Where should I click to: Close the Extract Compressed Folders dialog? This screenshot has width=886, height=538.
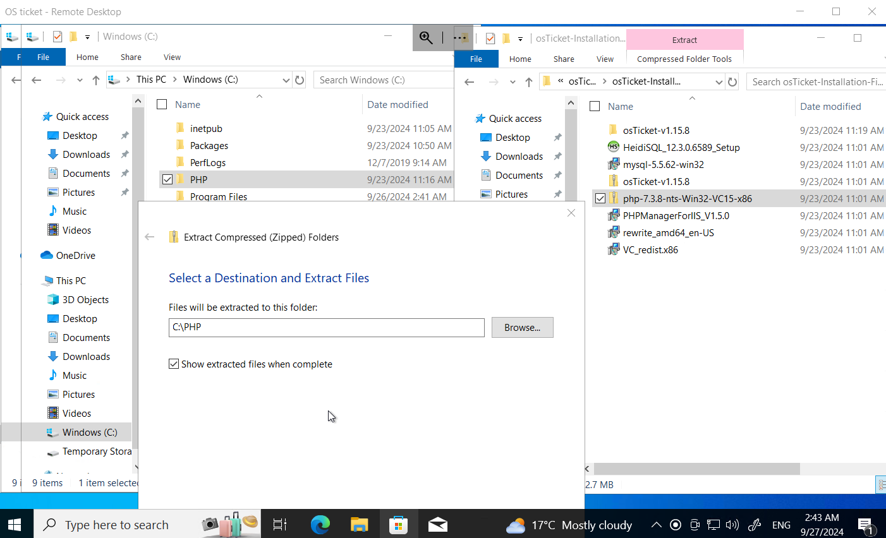coord(571,213)
